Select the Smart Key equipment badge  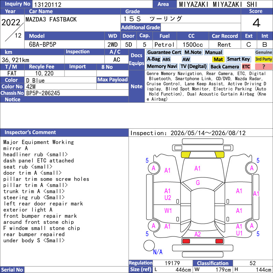coord(238,59)
